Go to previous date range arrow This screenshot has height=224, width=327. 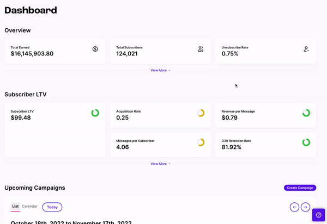tap(294, 207)
